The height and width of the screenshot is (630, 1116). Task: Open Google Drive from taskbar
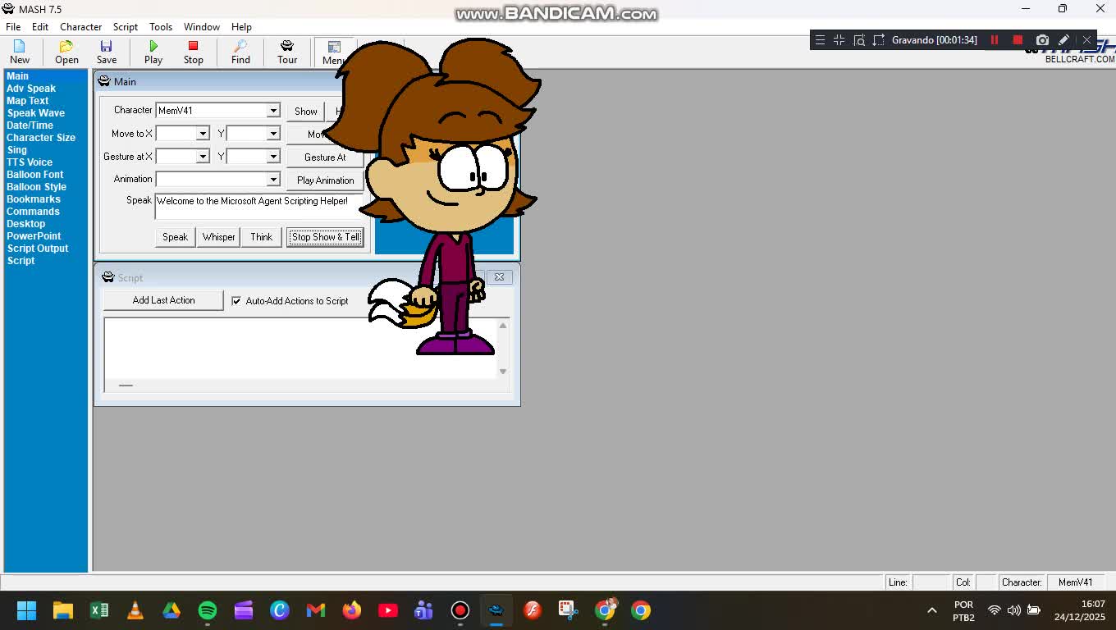172,610
